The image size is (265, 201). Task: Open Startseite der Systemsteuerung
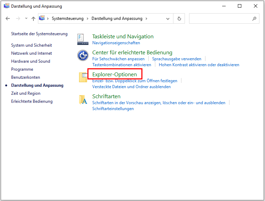[x=39, y=34]
